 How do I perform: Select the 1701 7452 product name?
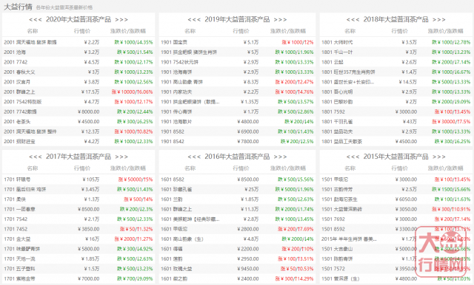pyautogui.click(x=16, y=230)
